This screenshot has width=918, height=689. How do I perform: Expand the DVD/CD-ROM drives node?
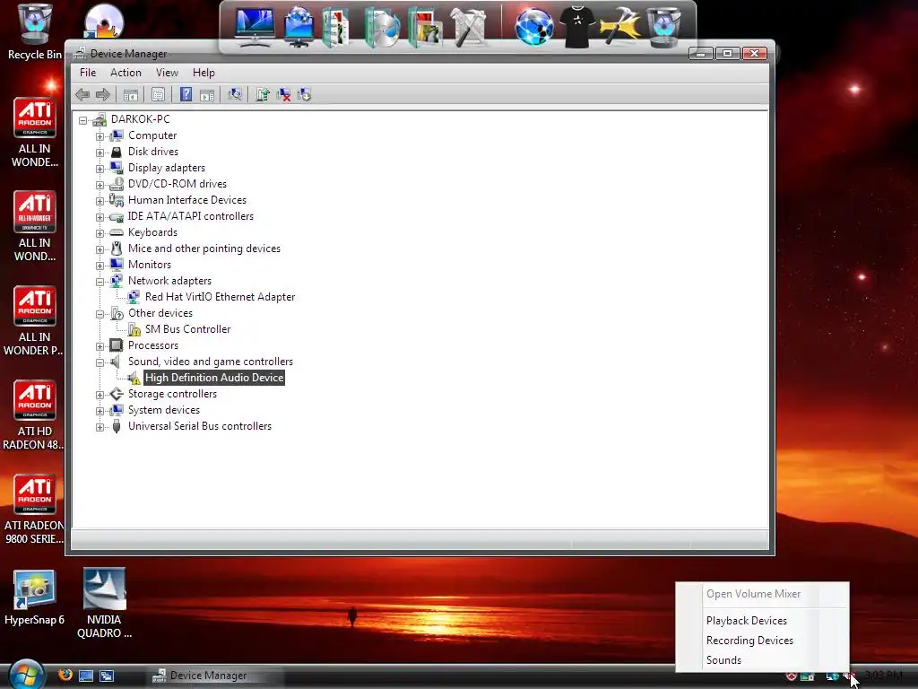[100, 185]
